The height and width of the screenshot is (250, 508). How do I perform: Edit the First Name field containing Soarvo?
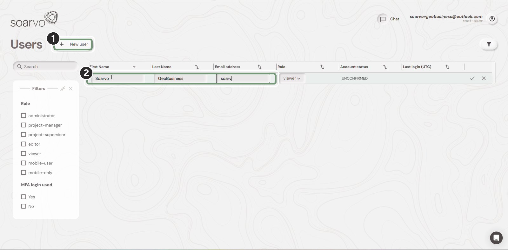[x=117, y=78]
